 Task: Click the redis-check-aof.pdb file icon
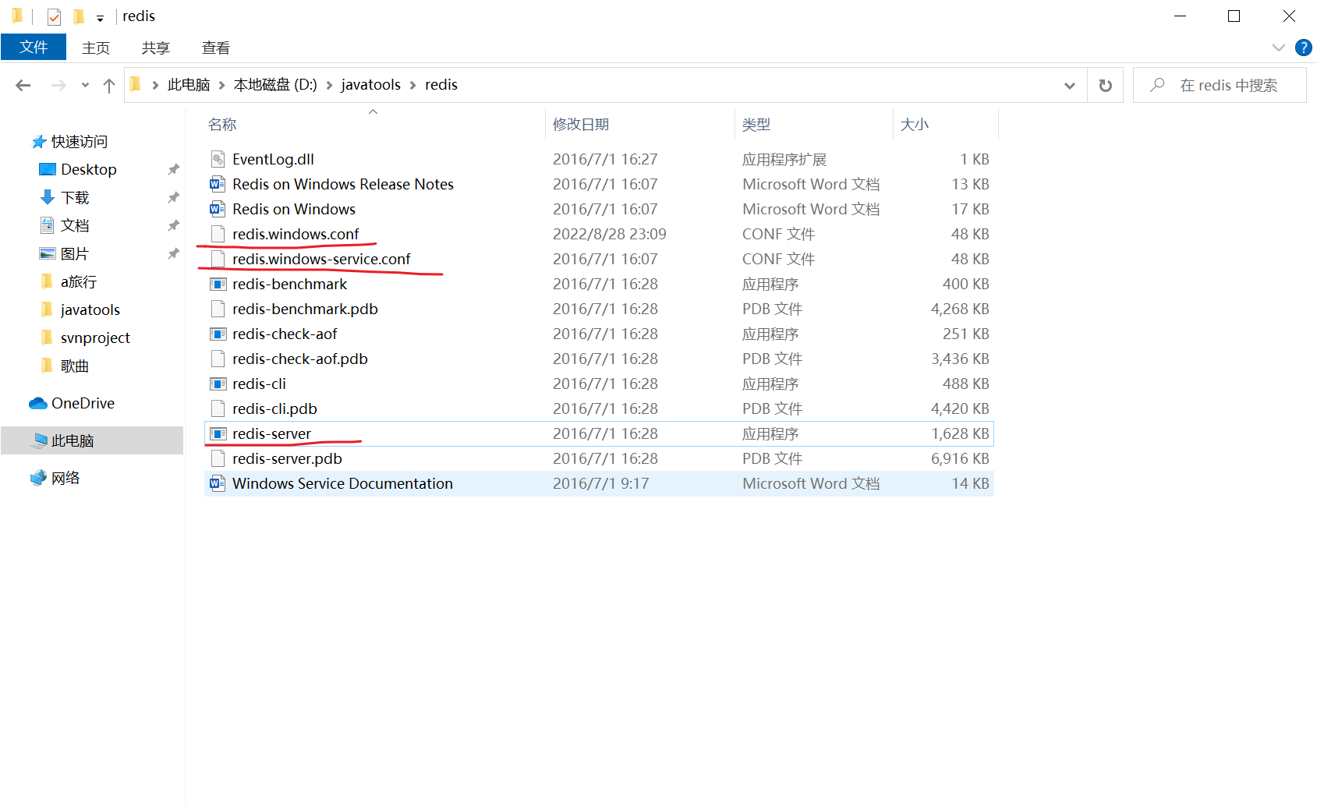pos(218,359)
